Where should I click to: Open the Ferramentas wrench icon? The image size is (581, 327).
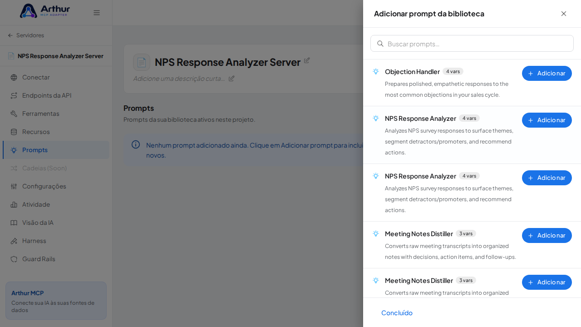14,114
